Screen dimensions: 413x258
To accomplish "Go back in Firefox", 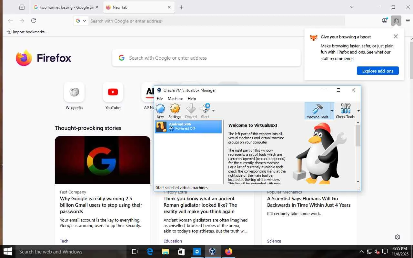I will 10,21.
